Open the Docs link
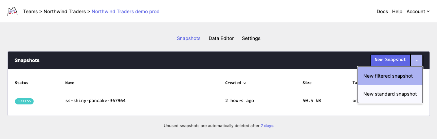 pos(382,12)
